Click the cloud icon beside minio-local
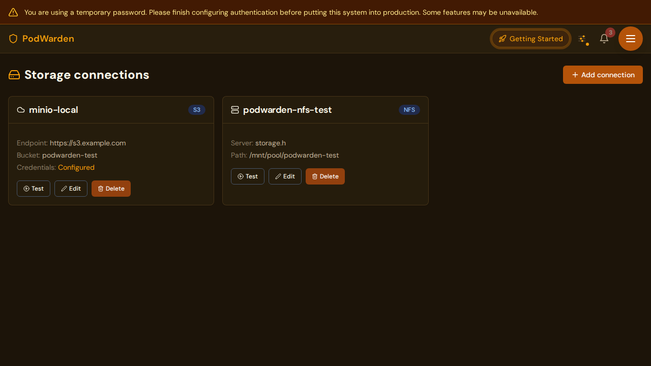651x366 pixels. click(x=21, y=110)
